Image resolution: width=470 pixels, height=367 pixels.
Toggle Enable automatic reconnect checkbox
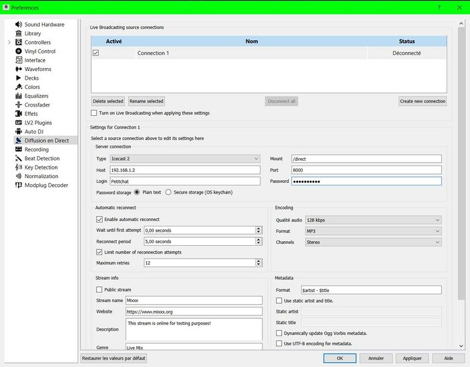[99, 220]
